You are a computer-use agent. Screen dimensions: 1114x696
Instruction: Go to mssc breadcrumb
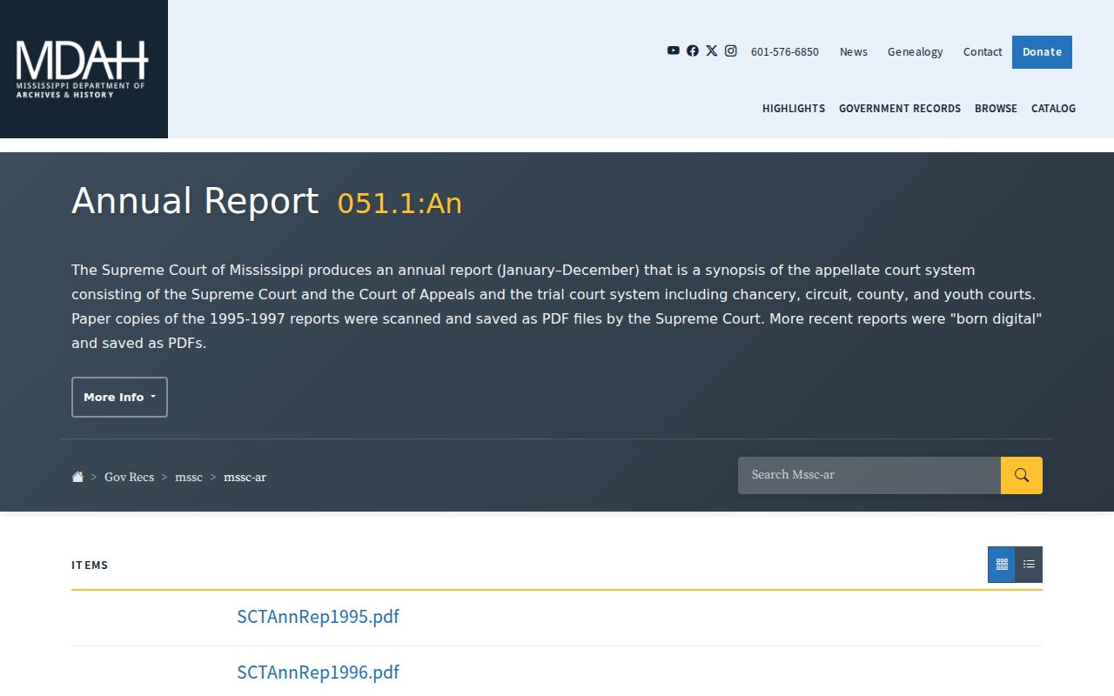tap(189, 477)
